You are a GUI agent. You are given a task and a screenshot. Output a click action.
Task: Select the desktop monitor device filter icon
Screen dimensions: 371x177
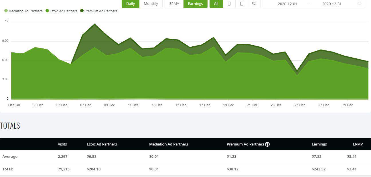point(254,4)
